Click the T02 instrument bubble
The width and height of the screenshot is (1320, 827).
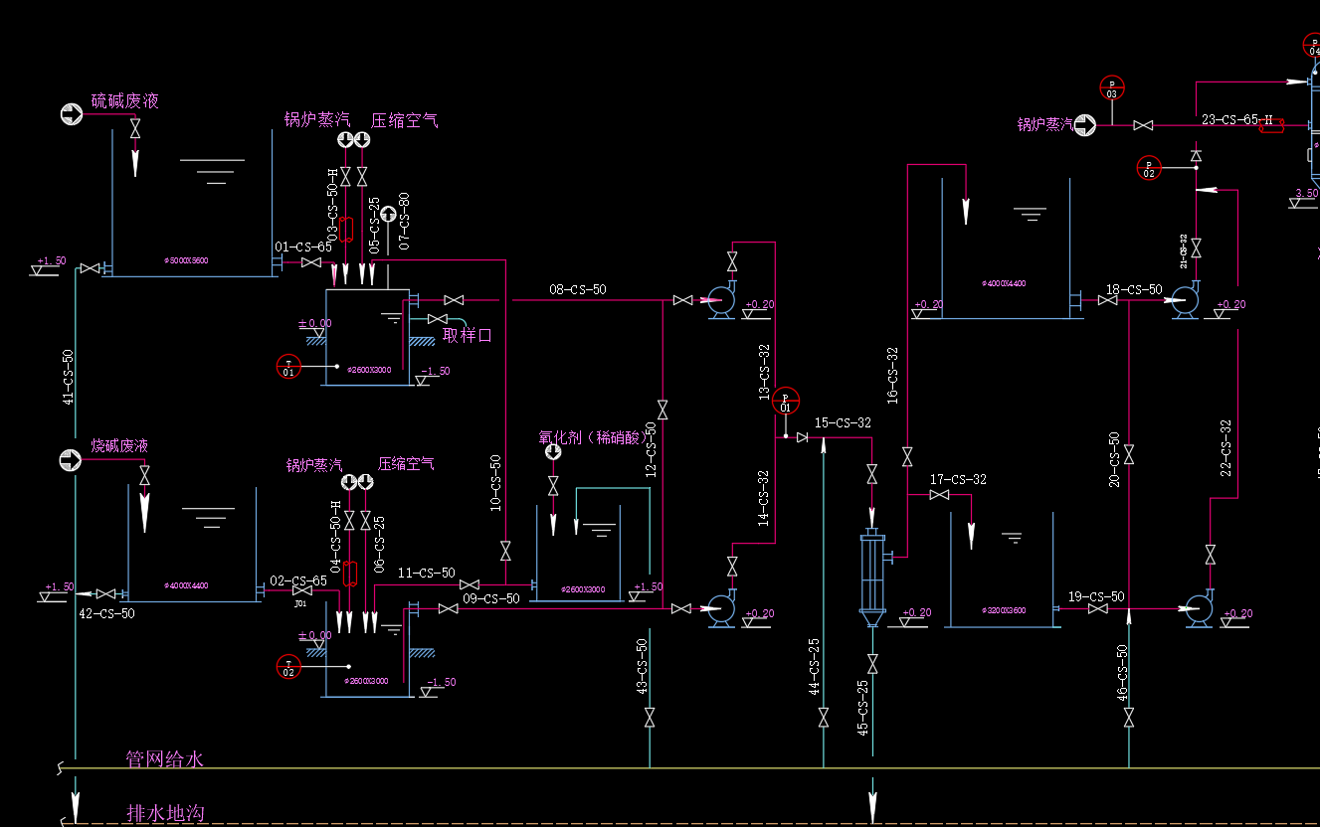pos(288,667)
